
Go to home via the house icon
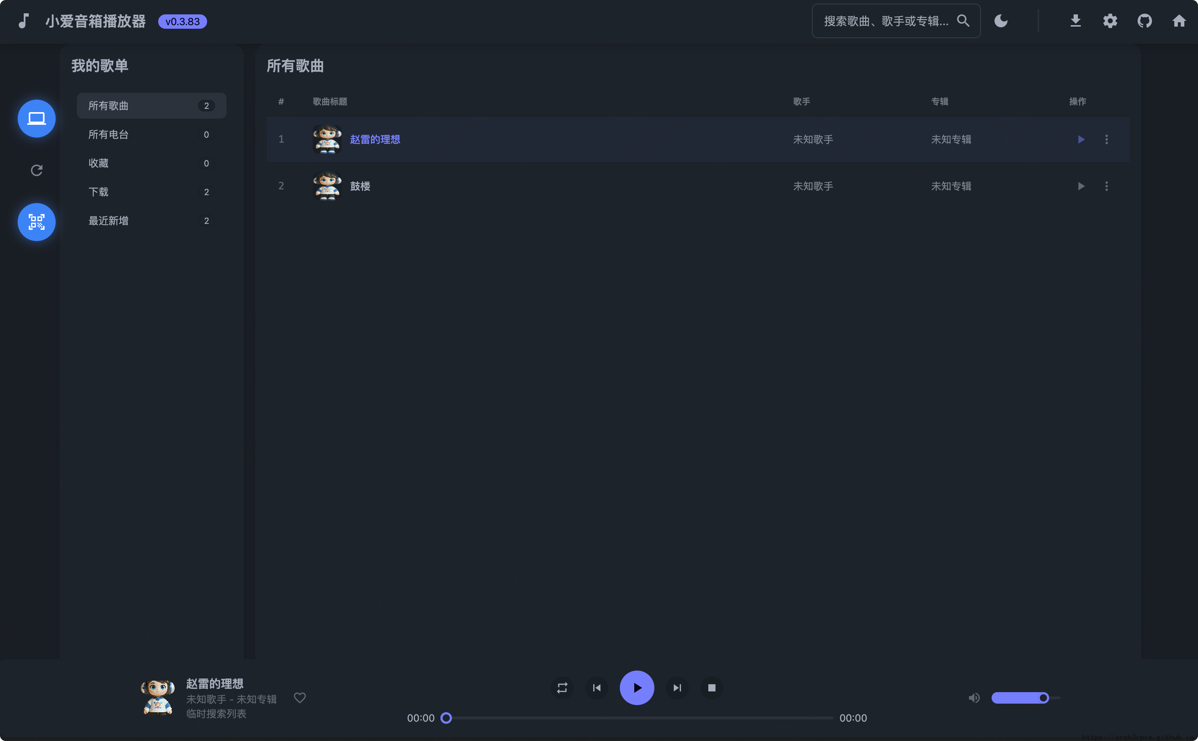pos(1178,21)
